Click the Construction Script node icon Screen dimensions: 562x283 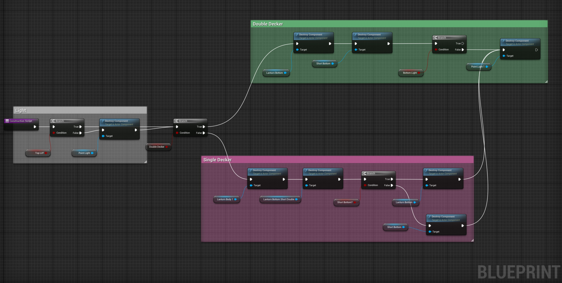[7, 121]
